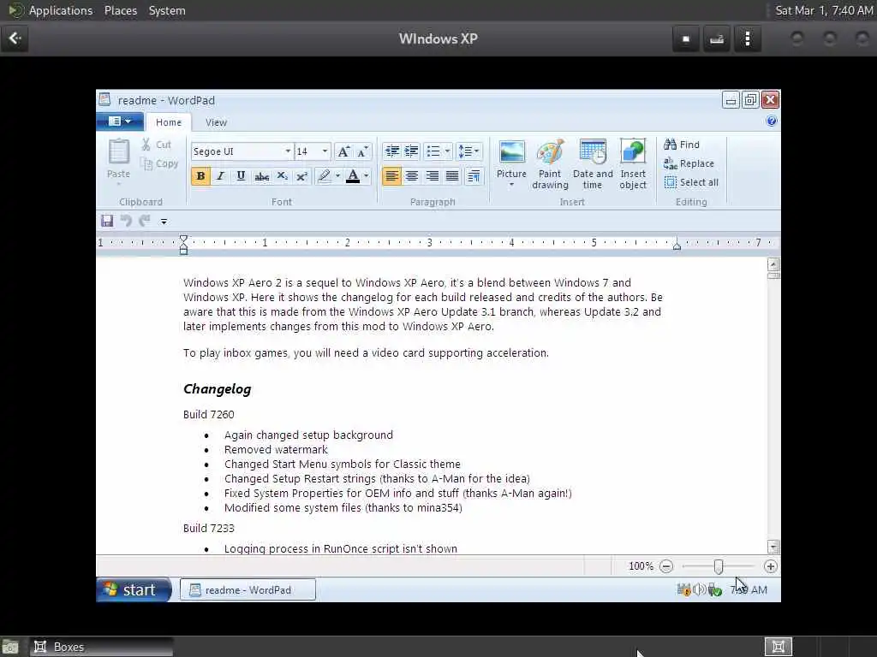Insert a Picture
The height and width of the screenshot is (657, 877).
[511, 158]
